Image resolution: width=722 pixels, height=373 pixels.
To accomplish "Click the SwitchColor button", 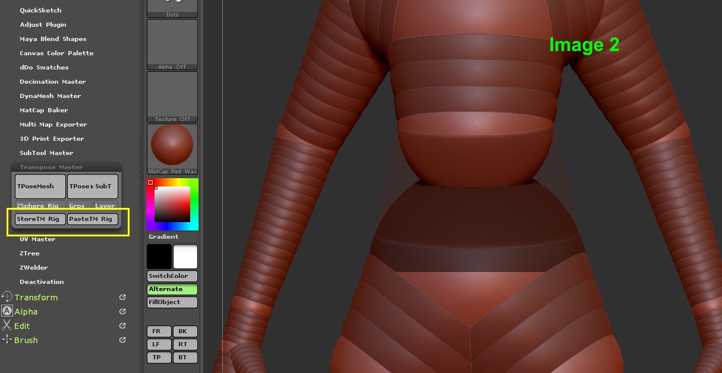I will click(172, 276).
